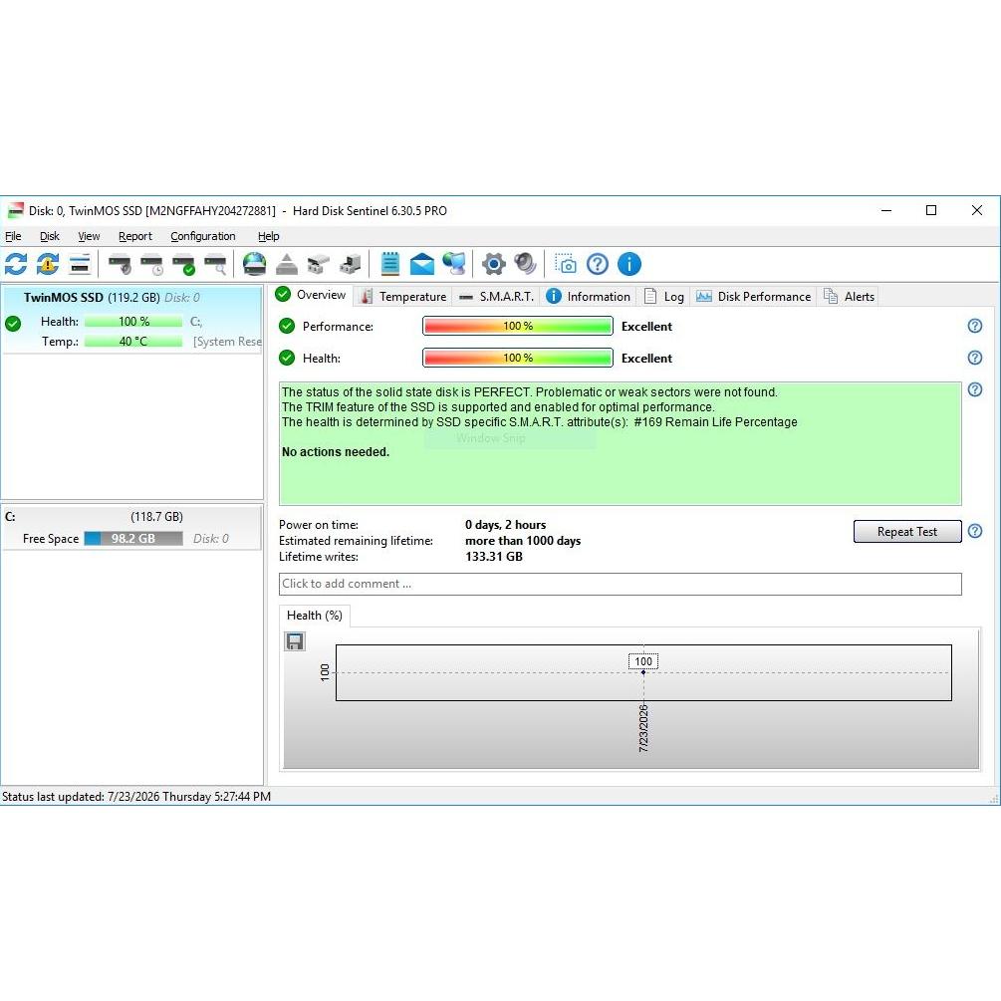Maximize the Hard Disk Sentinel window
1001x1001 pixels.
(x=931, y=210)
